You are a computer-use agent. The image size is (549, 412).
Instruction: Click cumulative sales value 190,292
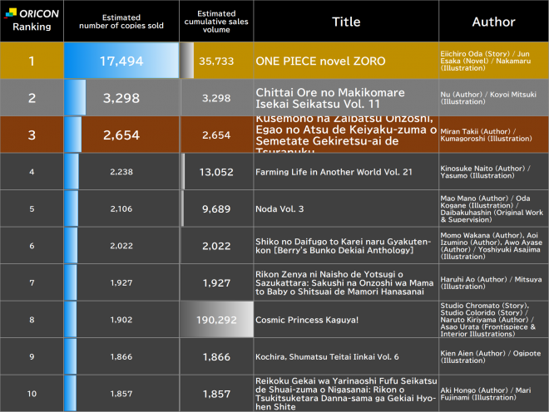coord(216,320)
